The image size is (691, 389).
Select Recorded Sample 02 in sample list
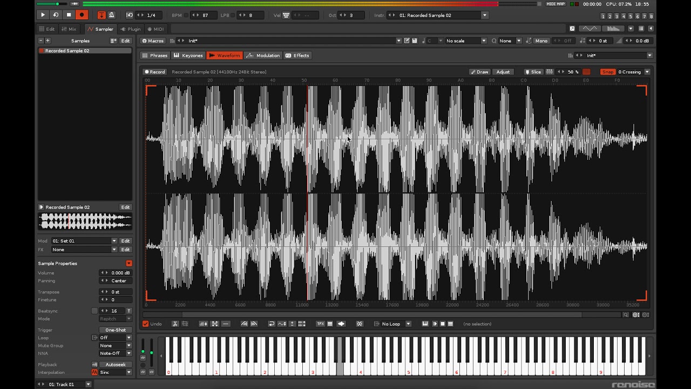(85, 51)
